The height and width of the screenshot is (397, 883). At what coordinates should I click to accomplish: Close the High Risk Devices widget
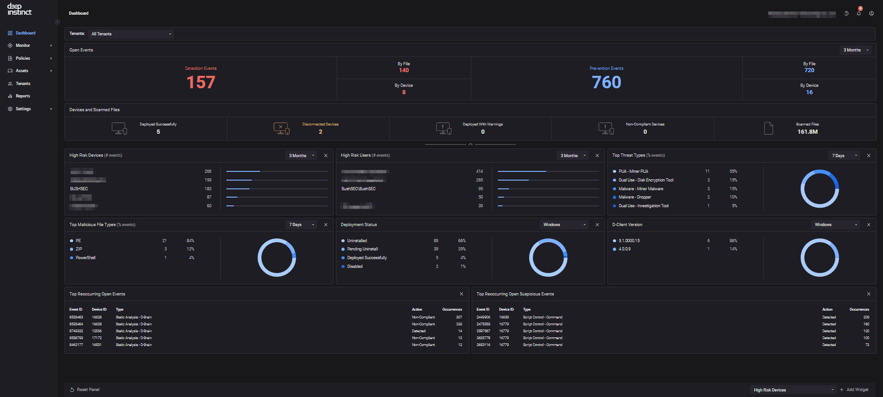pos(326,156)
